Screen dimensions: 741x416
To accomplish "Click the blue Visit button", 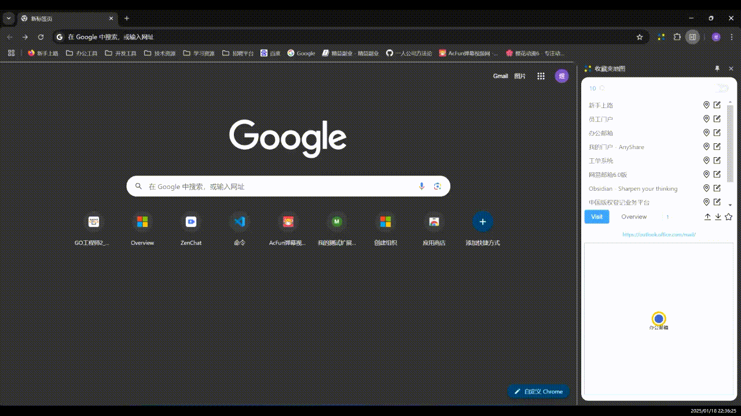I will tap(597, 217).
